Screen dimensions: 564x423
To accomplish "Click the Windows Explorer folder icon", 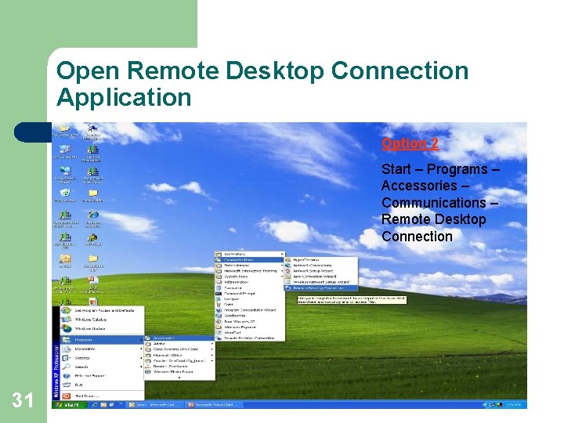I will click(219, 327).
